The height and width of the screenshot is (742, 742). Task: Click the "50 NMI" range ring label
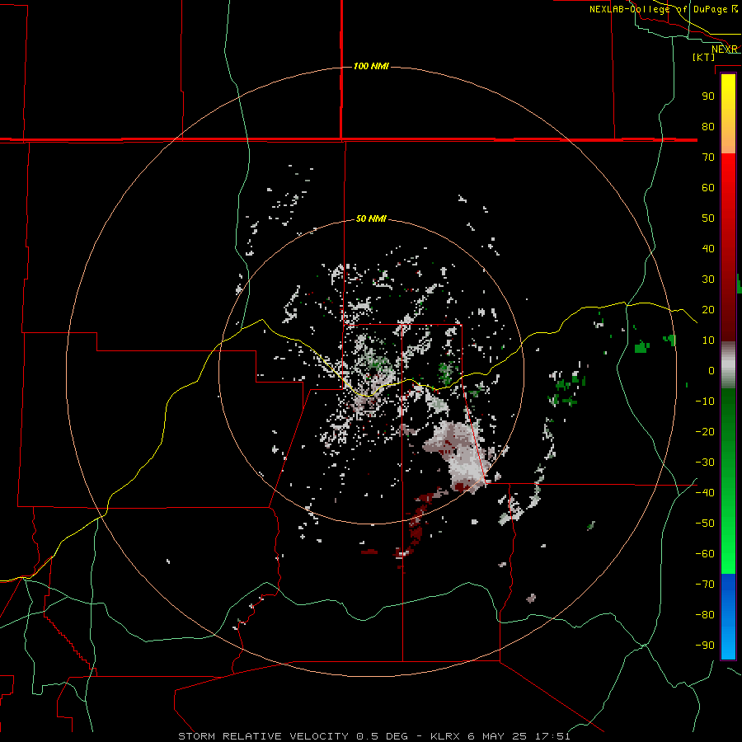click(371, 218)
